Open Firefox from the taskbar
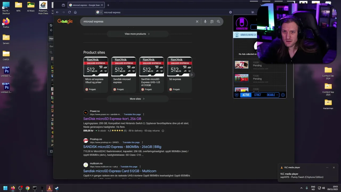The image size is (341, 192). [13, 188]
